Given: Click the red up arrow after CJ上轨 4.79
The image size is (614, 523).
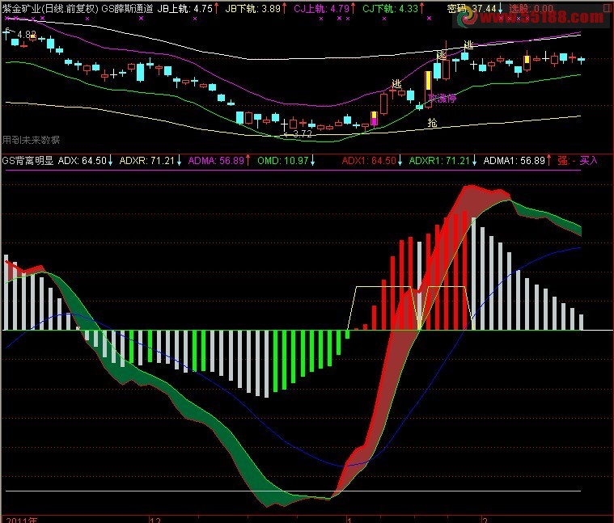Looking at the screenshot, I should click(354, 8).
